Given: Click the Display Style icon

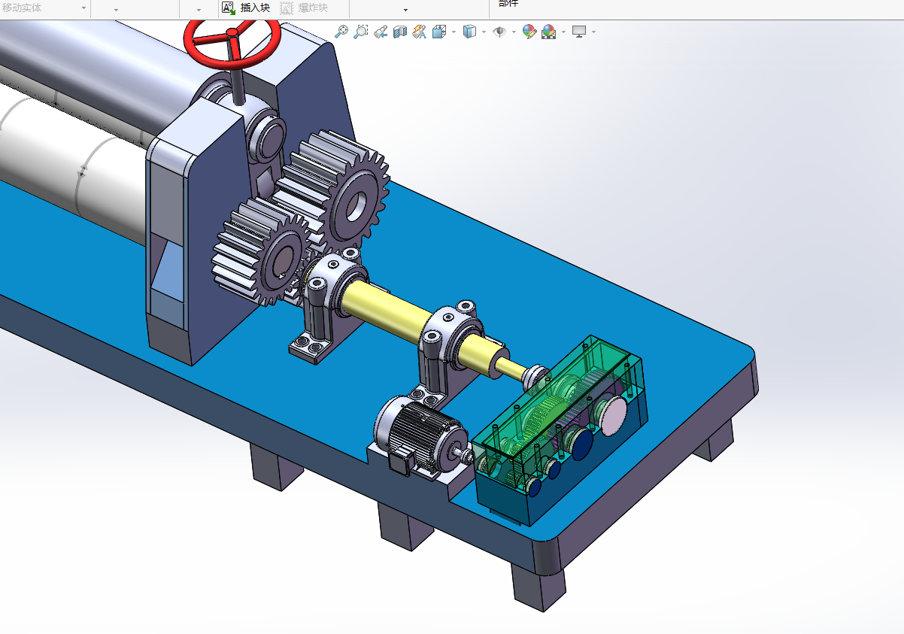Looking at the screenshot, I should [470, 32].
